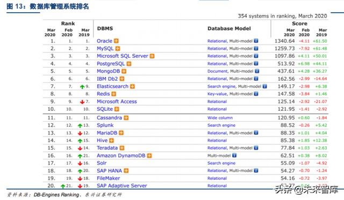Screen dimensions: 344x200
Task: Click the plus icon after Microsoft SQL Server
Action: click(x=152, y=56)
